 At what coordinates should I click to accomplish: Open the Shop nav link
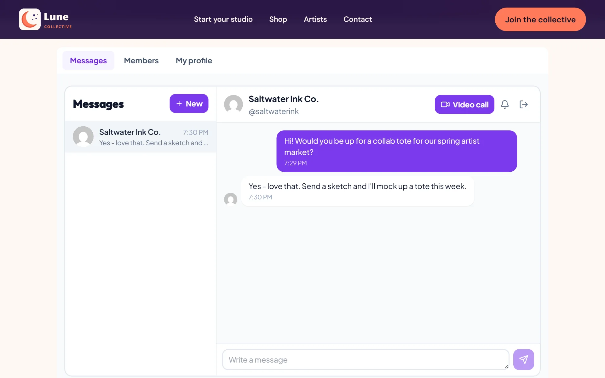[278, 19]
